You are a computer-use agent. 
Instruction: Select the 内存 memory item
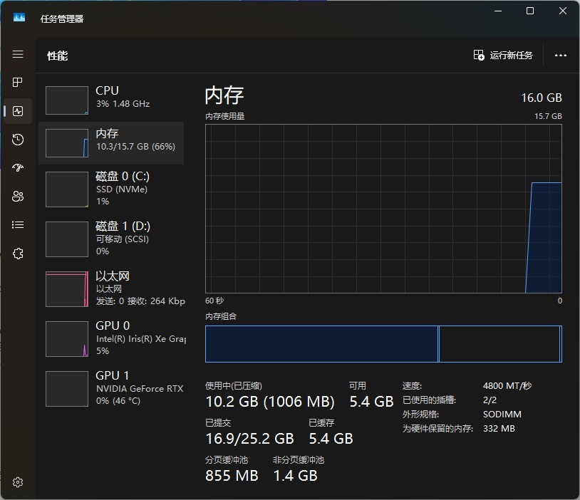(111, 143)
